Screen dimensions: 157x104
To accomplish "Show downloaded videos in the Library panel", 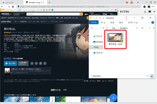I will coord(150,11).
